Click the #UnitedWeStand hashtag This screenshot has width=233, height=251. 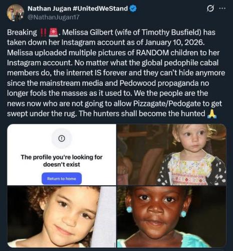[100, 9]
